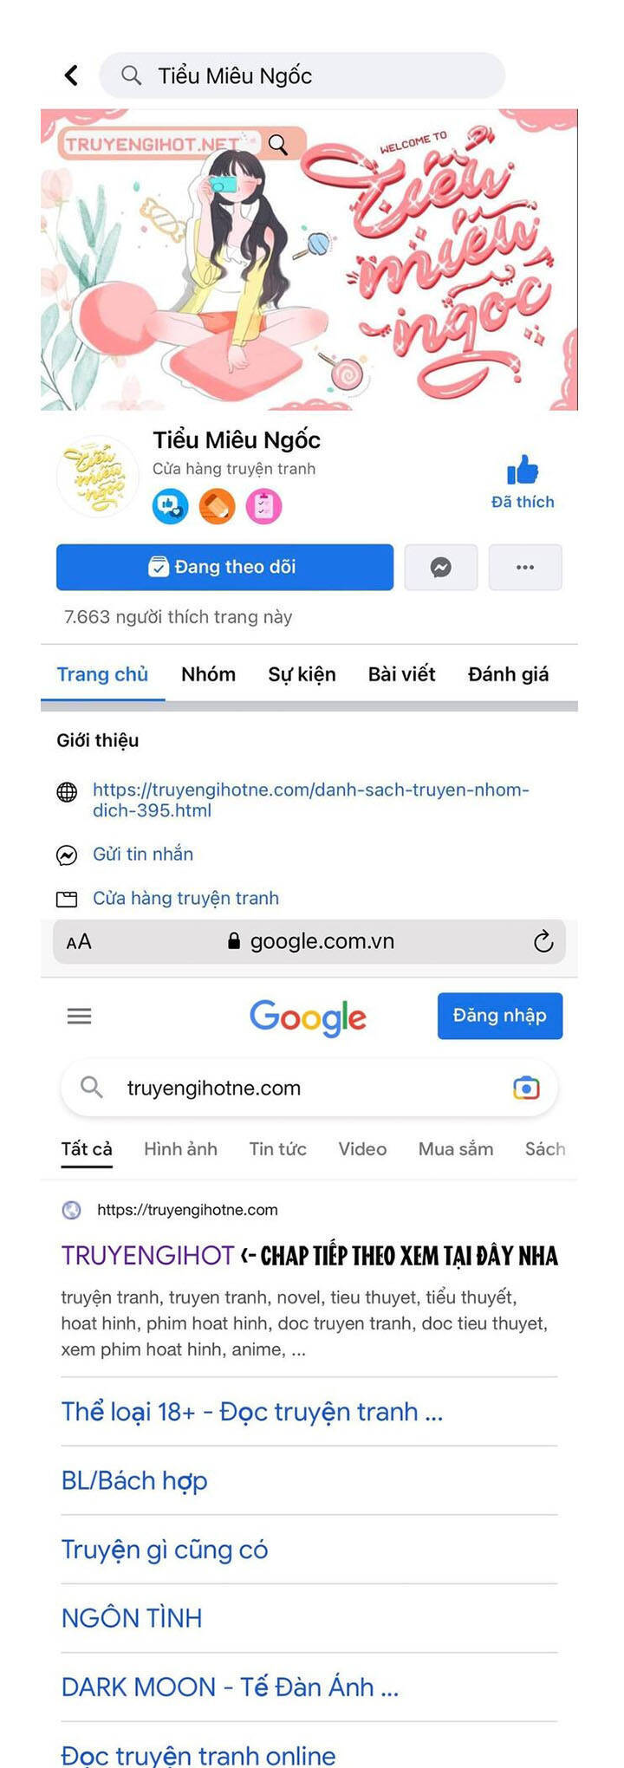Select the Hình ảnh search filter
This screenshot has height=1768, width=624.
180,1149
